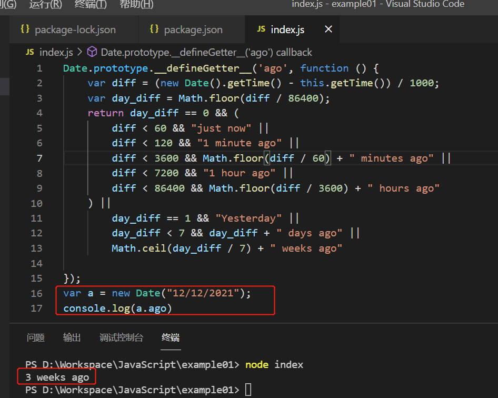
Task: Switch to the package-lock.json tab
Action: (74, 29)
